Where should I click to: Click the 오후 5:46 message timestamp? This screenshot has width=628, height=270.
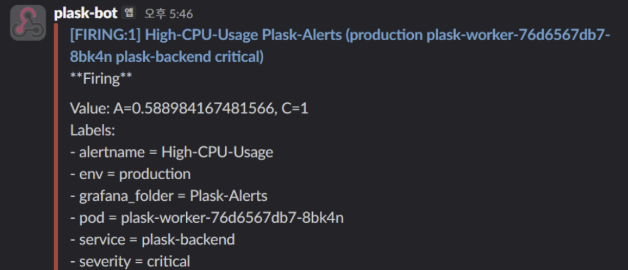(168, 13)
